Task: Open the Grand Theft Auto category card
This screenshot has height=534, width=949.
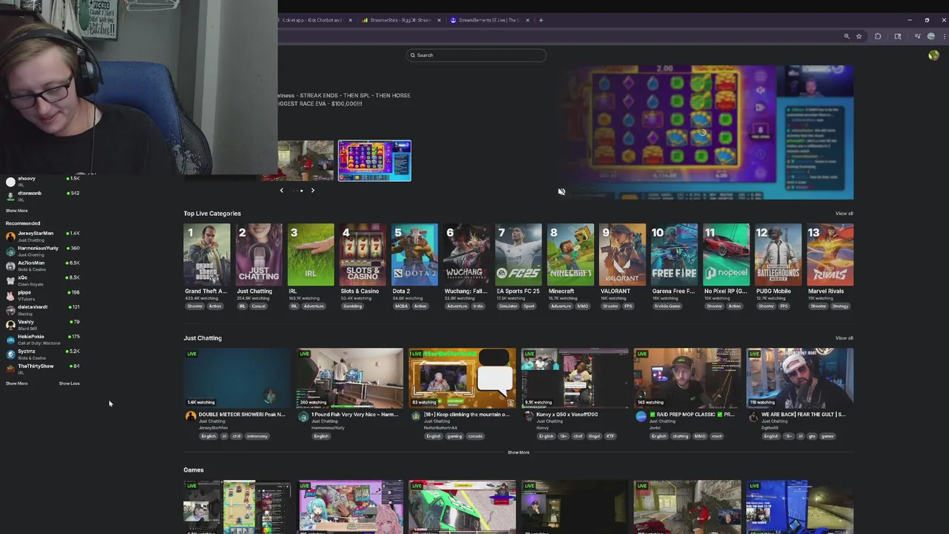Action: point(207,255)
